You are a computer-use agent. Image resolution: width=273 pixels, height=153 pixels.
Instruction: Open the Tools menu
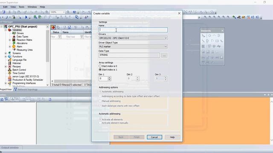coord(21,7)
